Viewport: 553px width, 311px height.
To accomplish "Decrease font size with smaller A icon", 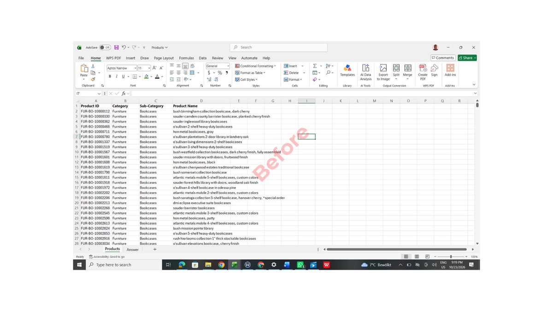I will click(161, 68).
